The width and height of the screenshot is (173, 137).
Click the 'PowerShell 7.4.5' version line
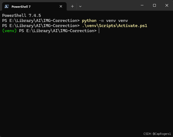pos(21,15)
